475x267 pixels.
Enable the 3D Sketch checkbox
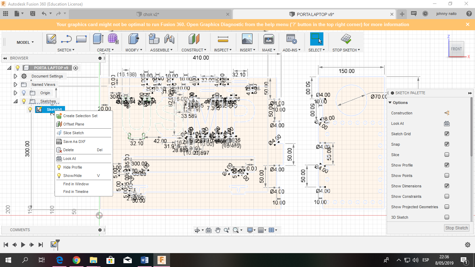click(x=447, y=217)
